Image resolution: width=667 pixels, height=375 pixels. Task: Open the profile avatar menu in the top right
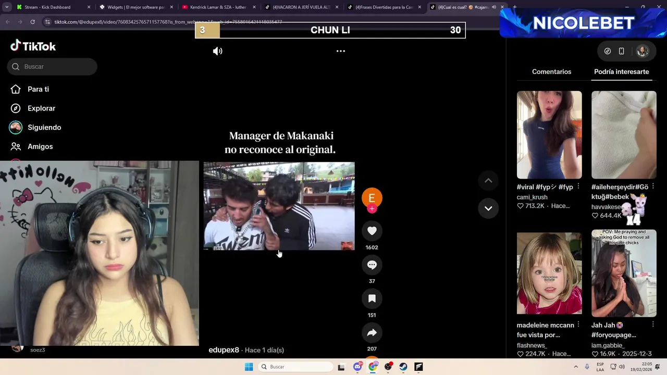pyautogui.click(x=643, y=51)
